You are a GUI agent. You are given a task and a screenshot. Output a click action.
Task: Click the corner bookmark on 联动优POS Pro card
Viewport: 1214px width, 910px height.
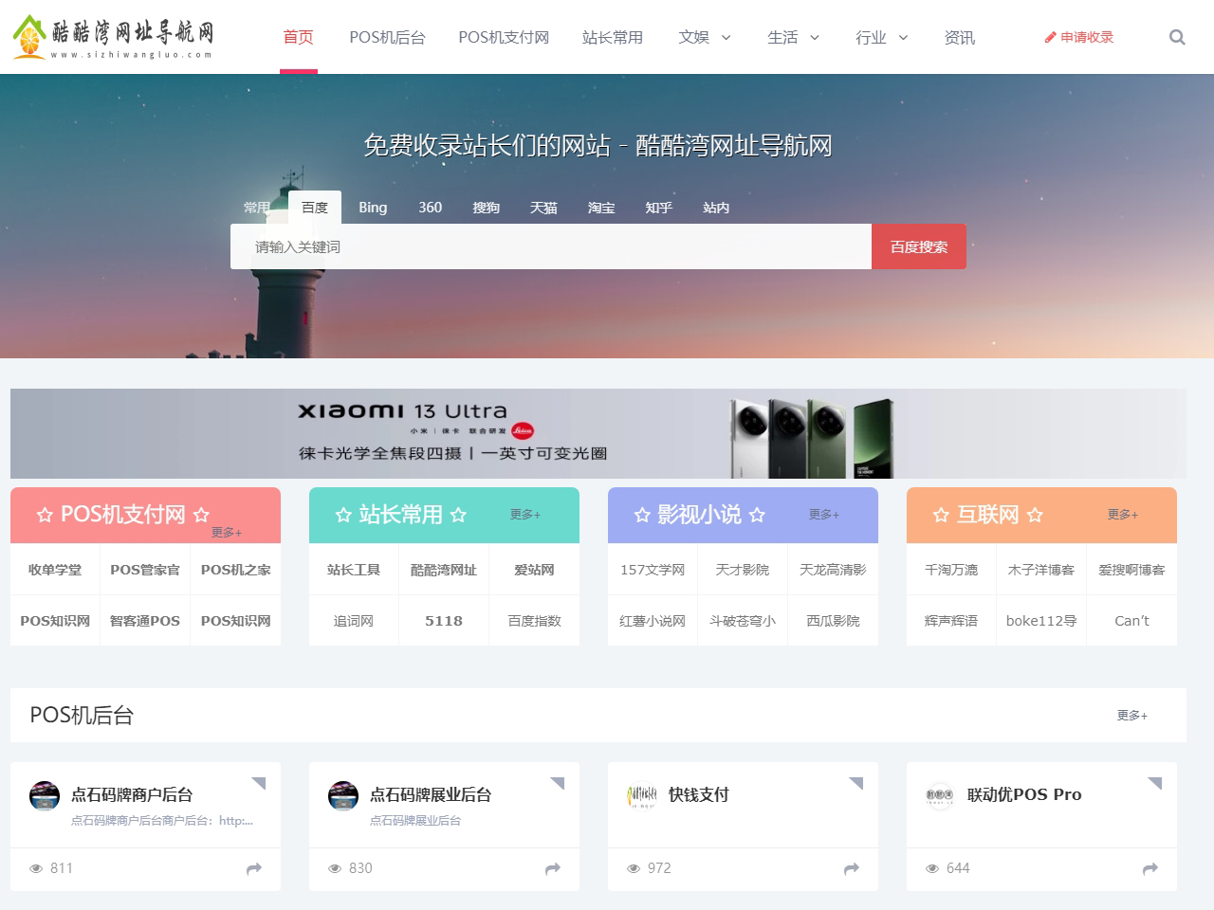coord(1155,783)
